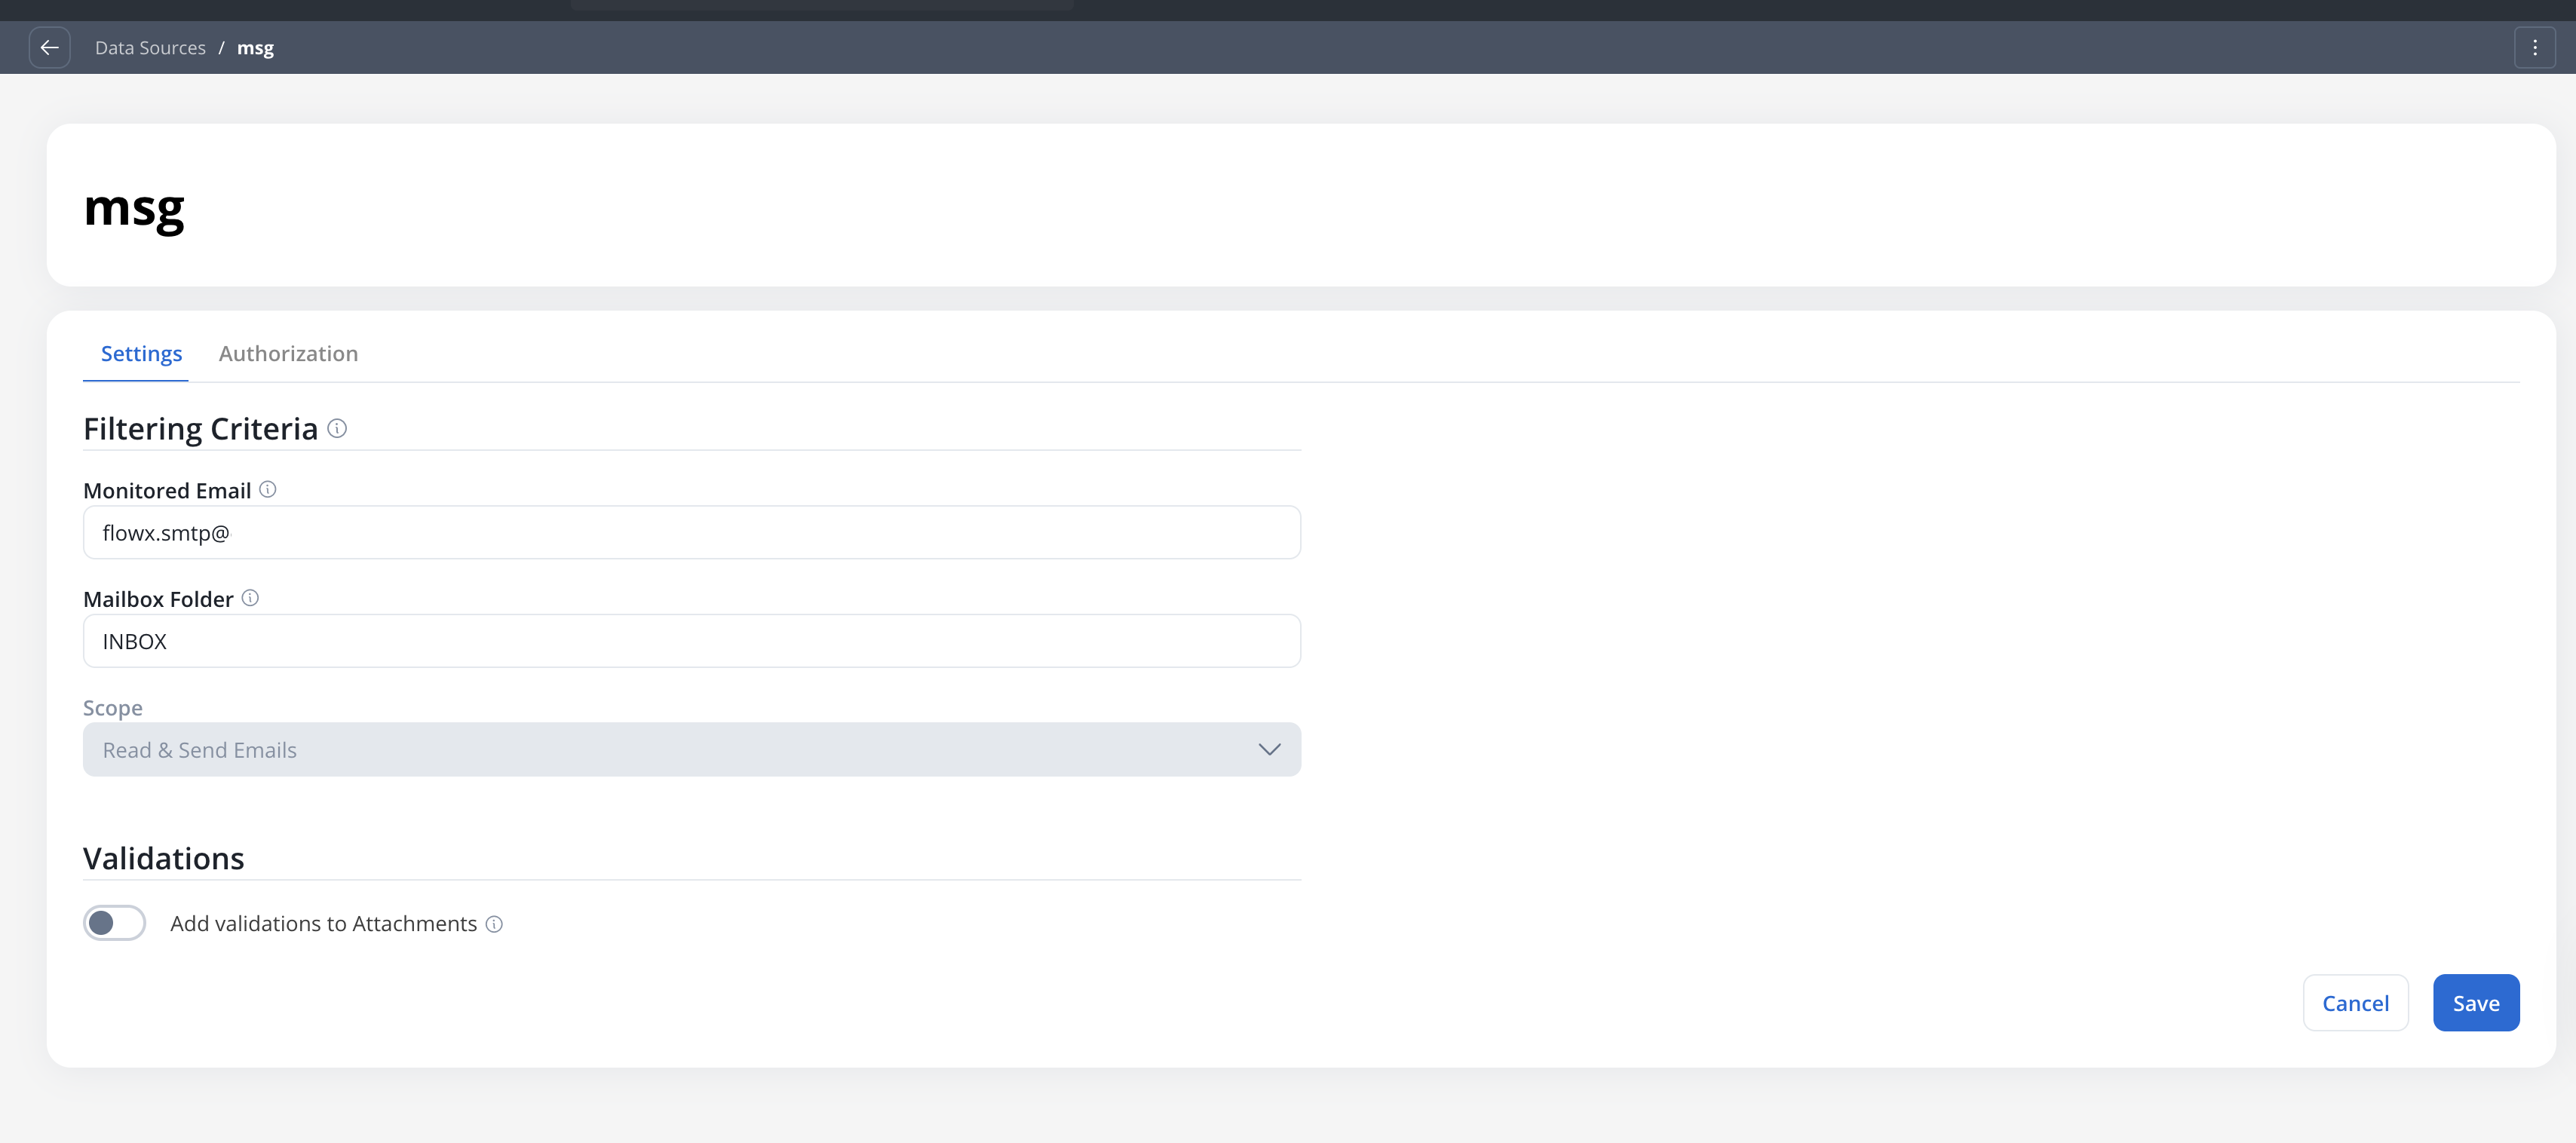Image resolution: width=2576 pixels, height=1143 pixels.
Task: Click the msg breadcrumb item
Action: point(255,48)
